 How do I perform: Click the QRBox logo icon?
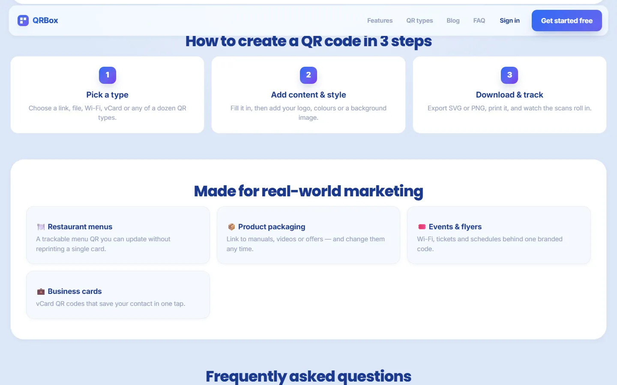pos(23,21)
